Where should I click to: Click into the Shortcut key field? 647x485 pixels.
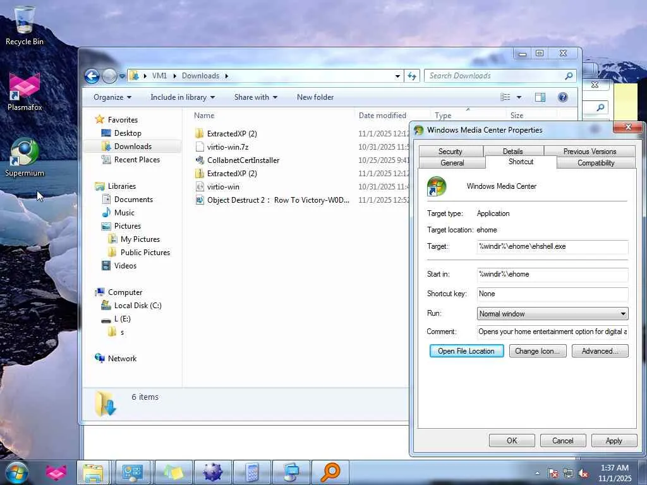pos(552,294)
